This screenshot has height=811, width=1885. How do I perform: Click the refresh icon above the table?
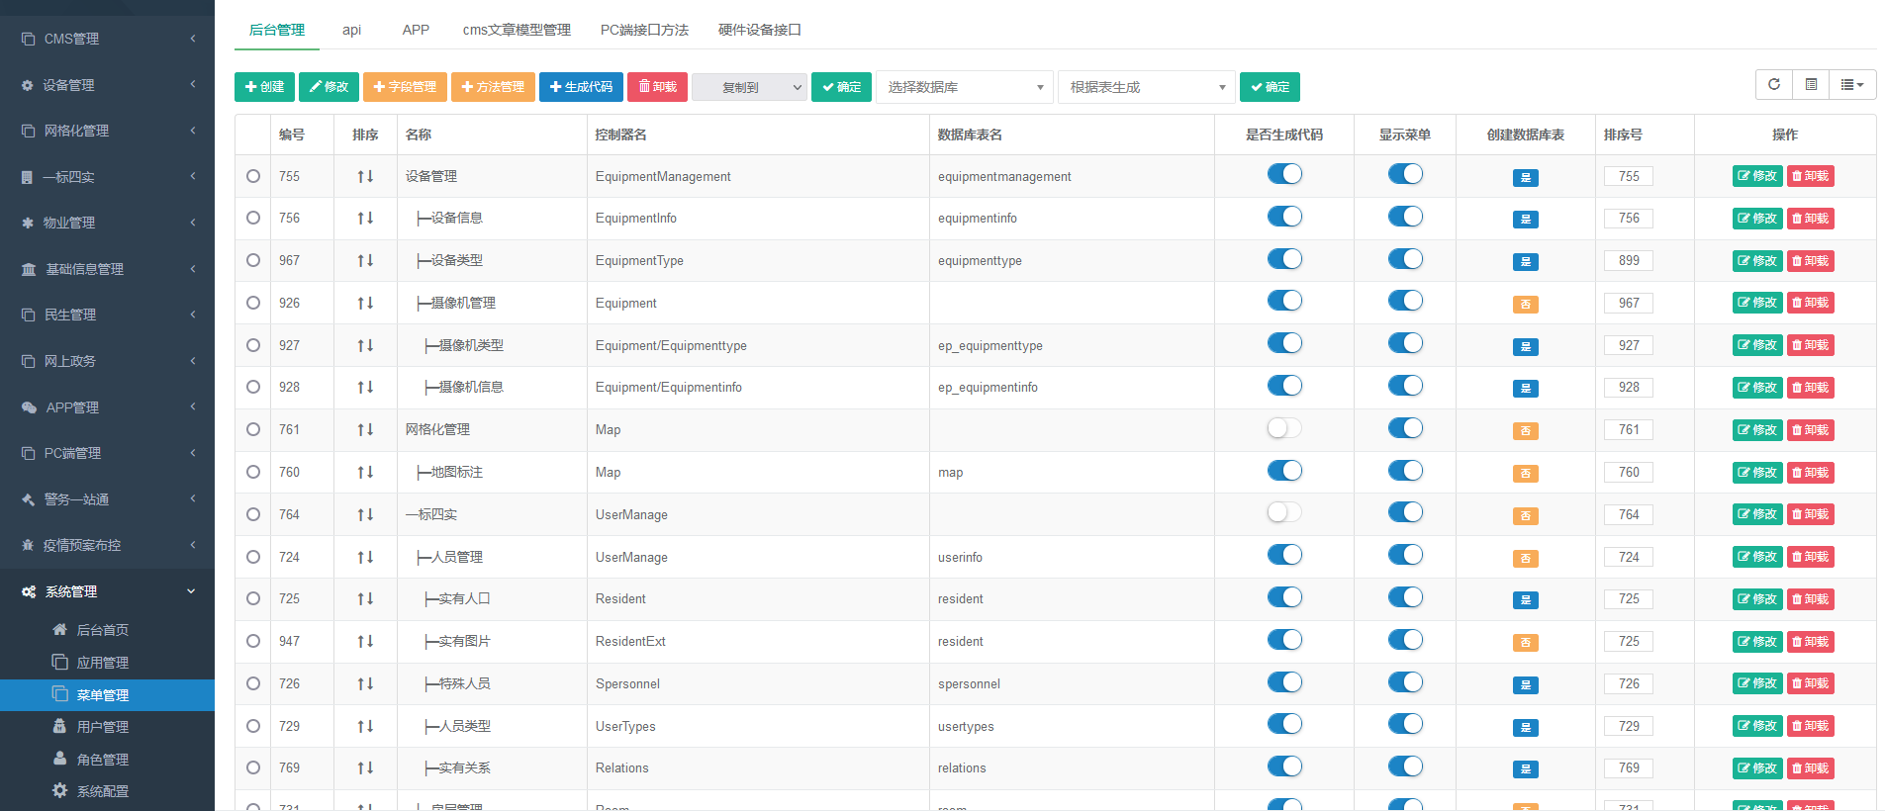[1773, 85]
